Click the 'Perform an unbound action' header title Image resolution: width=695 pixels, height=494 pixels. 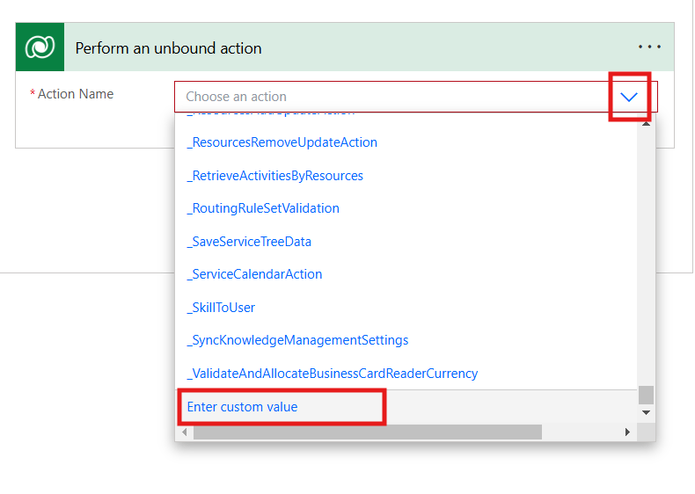[168, 48]
